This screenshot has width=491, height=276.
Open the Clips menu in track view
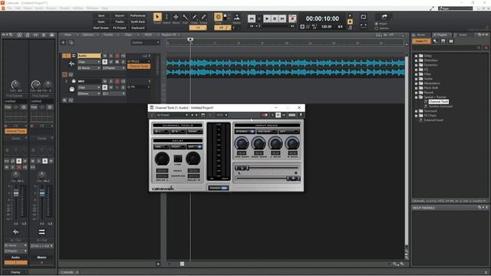[128, 34]
